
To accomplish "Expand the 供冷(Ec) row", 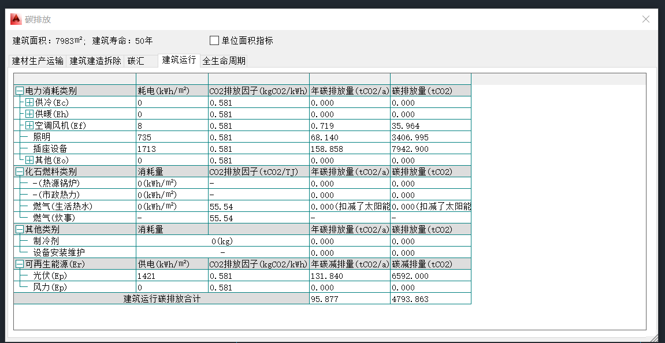I will [x=29, y=102].
